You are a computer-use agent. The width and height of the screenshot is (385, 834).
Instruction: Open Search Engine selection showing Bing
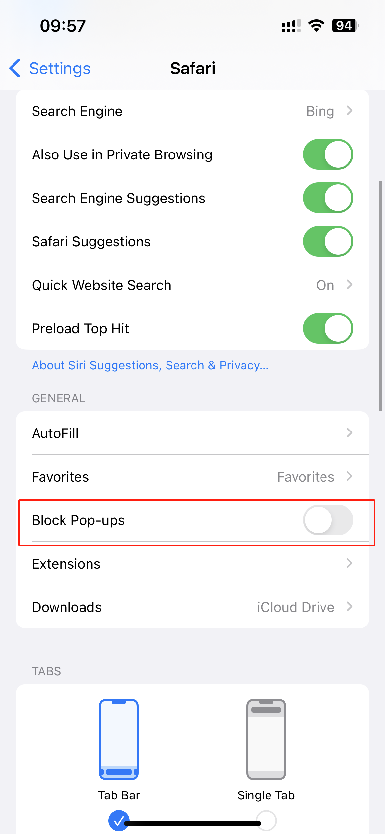192,111
